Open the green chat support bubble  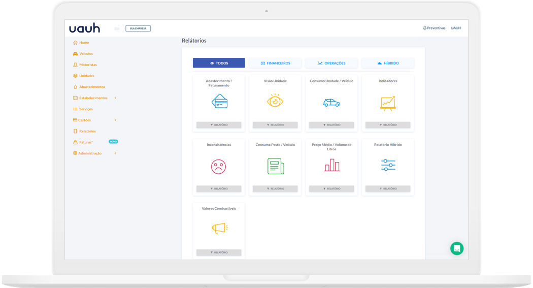coord(456,248)
